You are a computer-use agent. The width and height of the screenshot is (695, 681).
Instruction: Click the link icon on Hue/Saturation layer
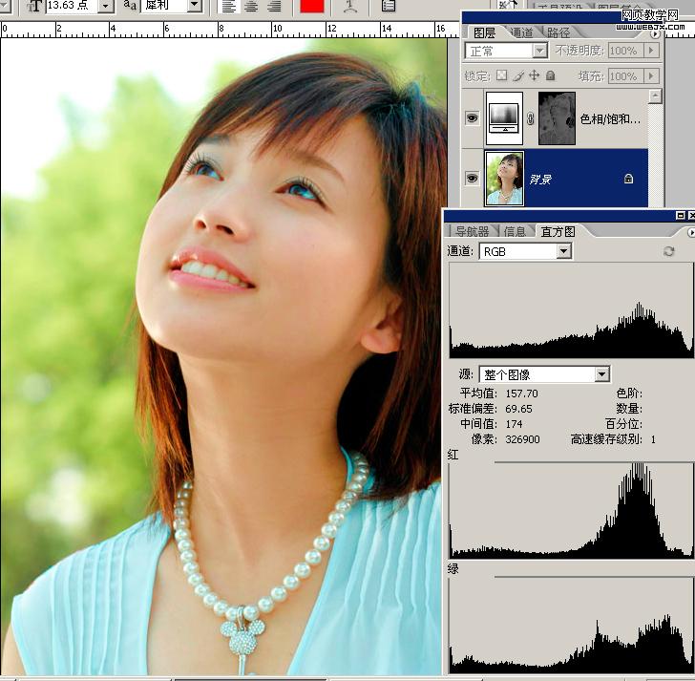click(531, 118)
